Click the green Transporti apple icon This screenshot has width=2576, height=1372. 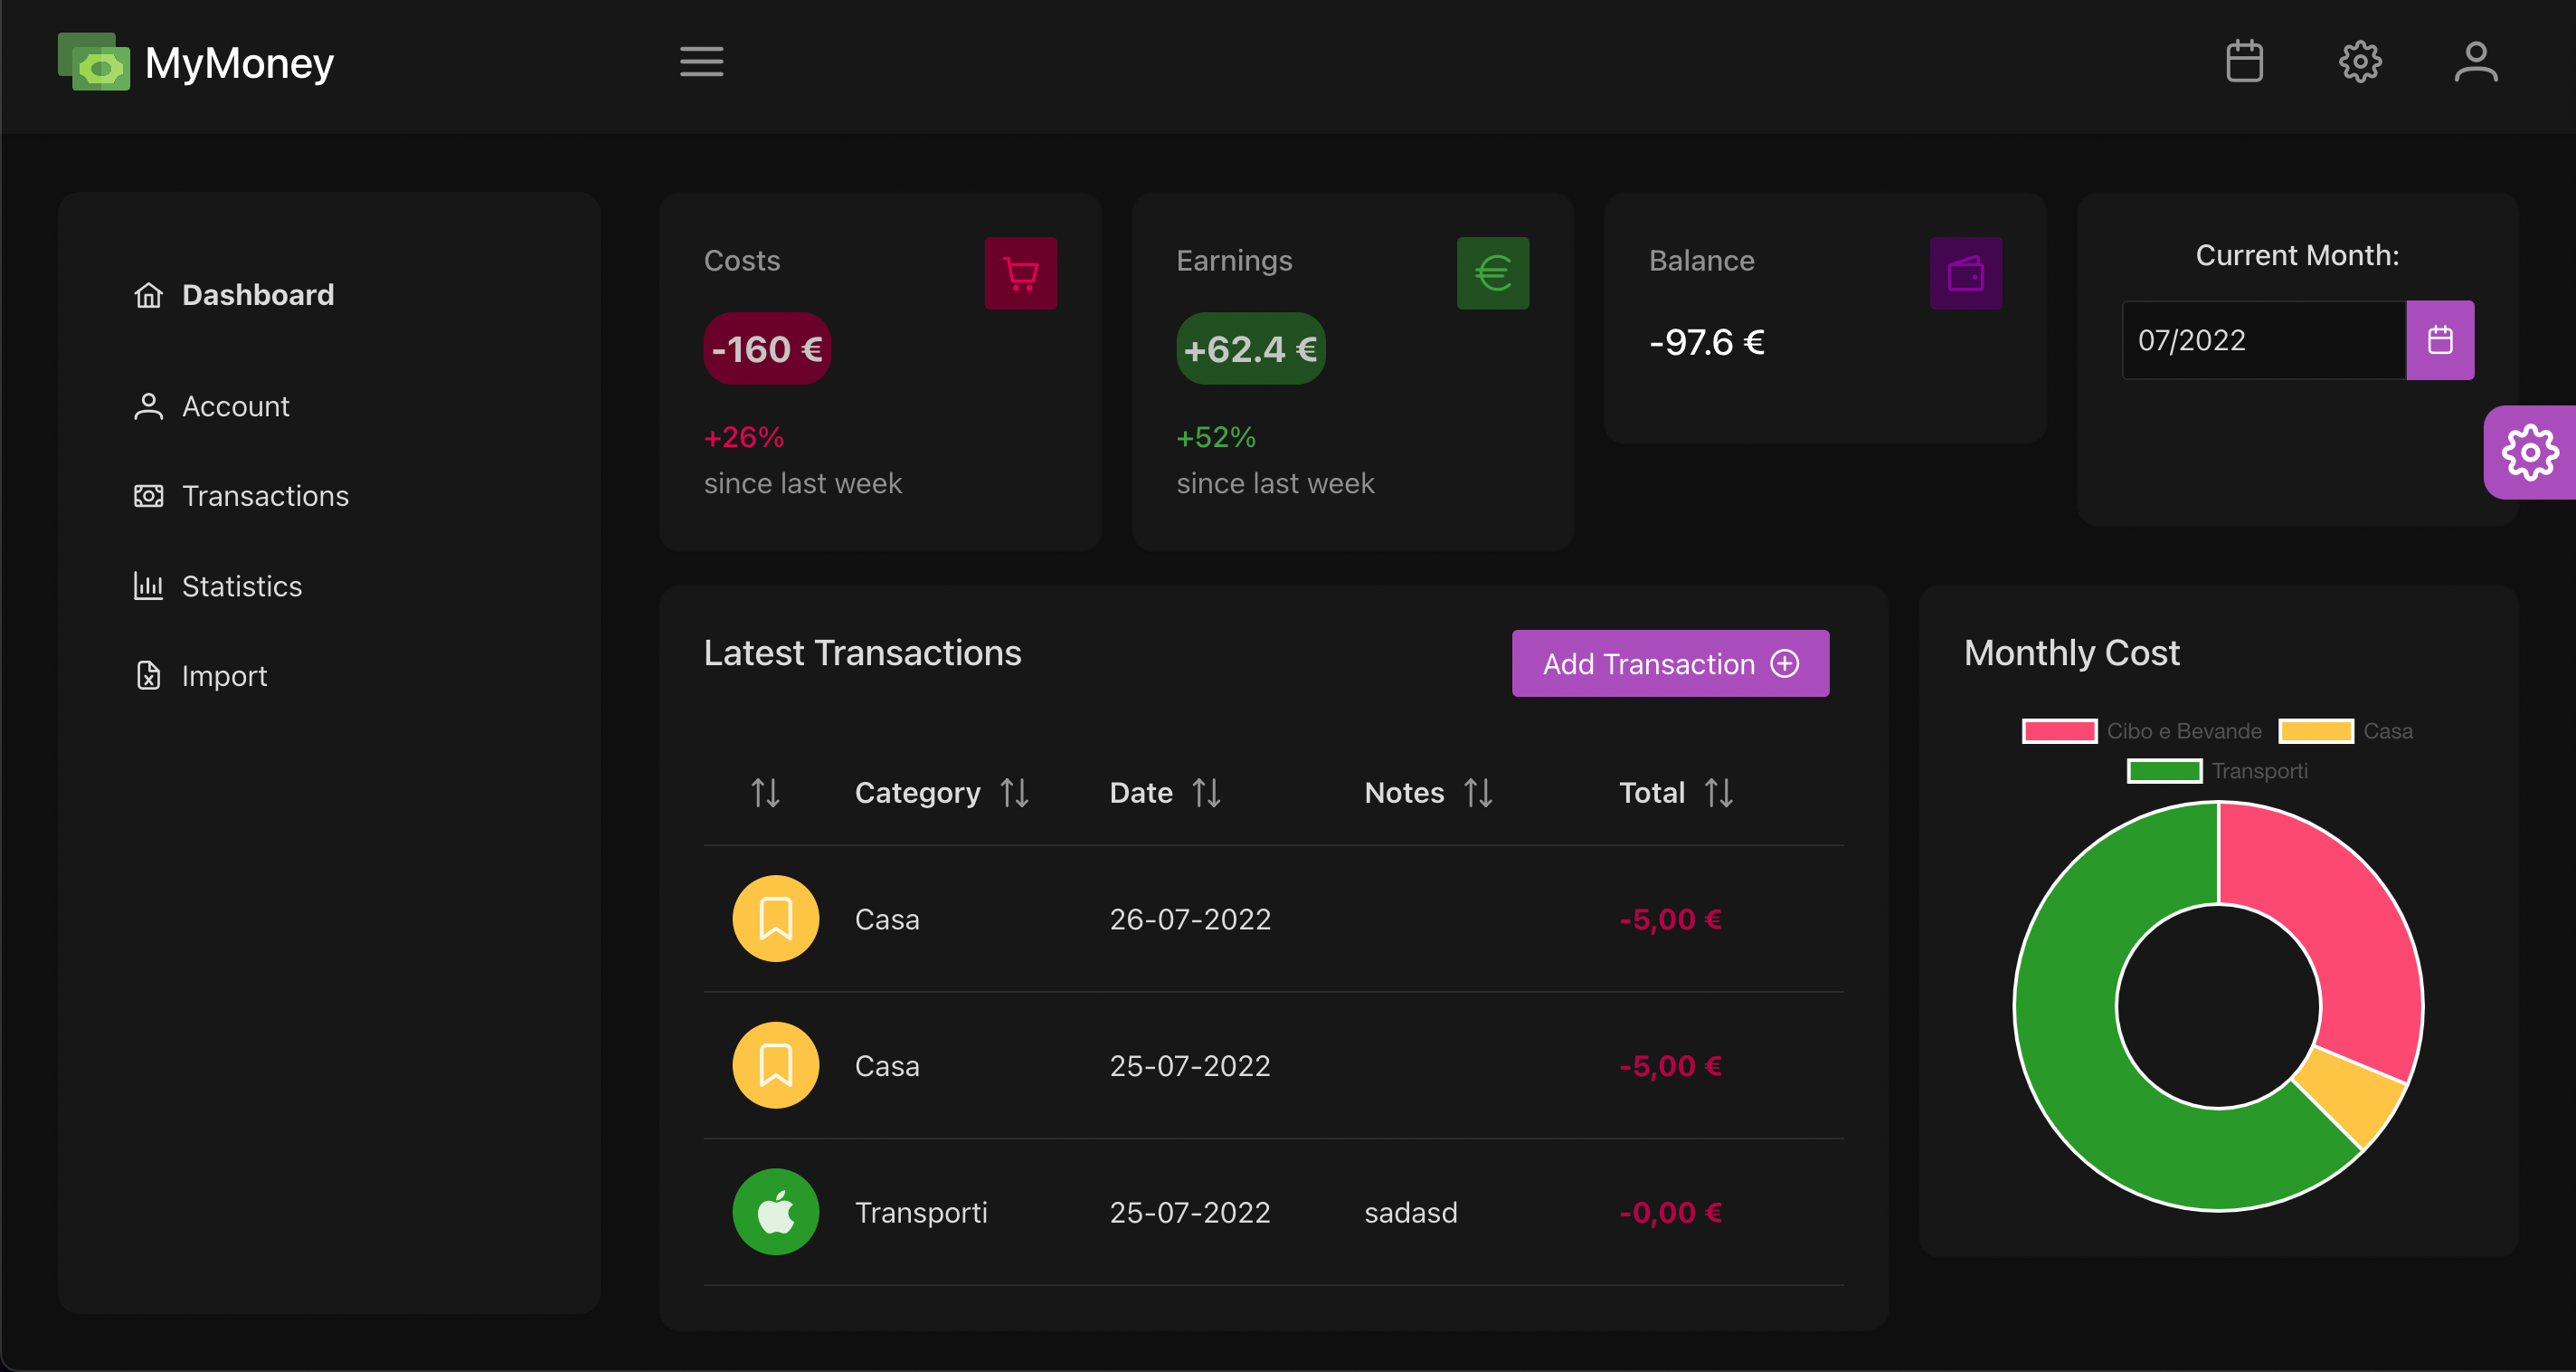775,1212
